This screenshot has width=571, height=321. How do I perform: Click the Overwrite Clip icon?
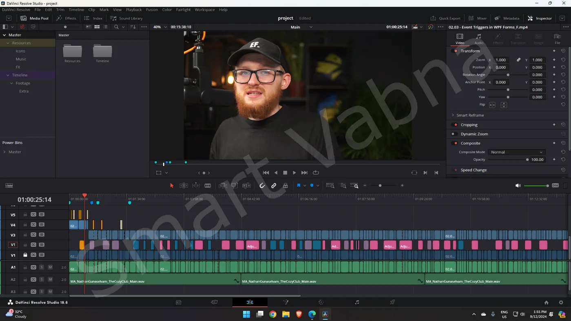click(235, 186)
